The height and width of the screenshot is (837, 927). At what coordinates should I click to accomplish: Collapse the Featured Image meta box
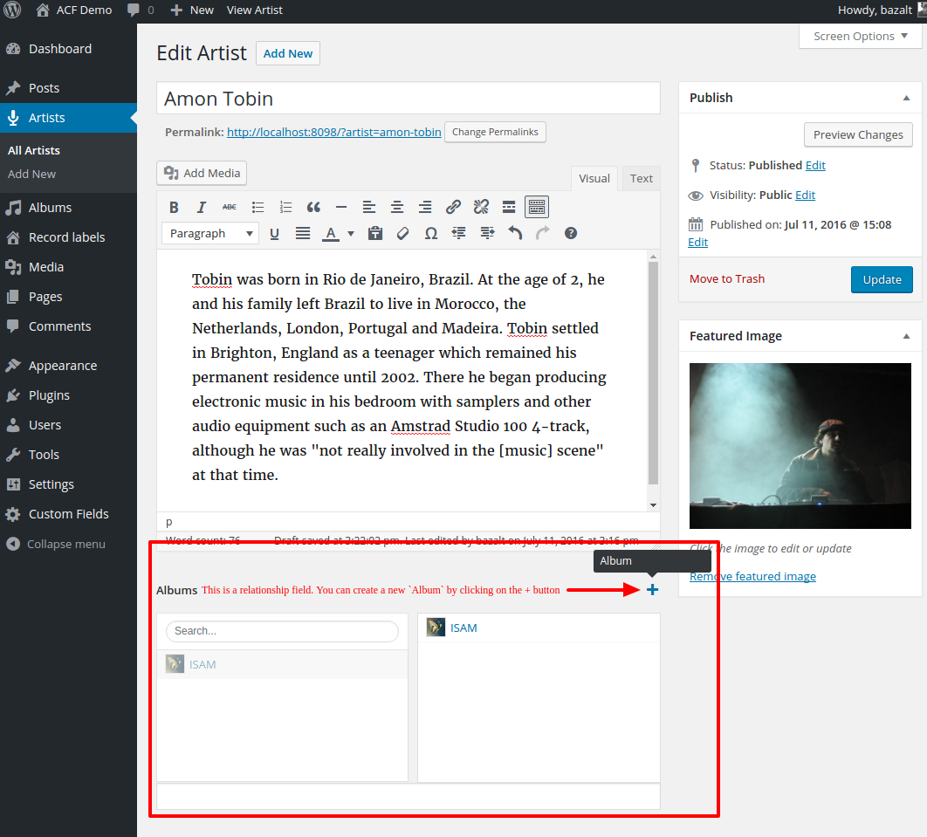click(906, 336)
